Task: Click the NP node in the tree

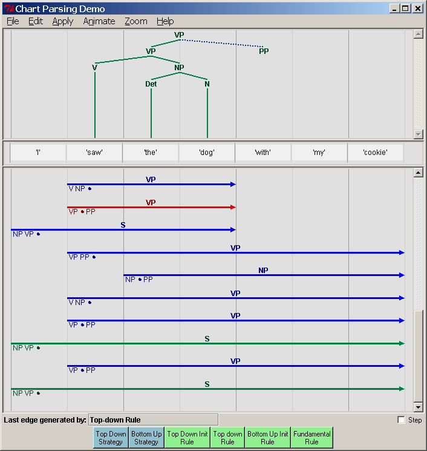Action: pyautogui.click(x=179, y=68)
